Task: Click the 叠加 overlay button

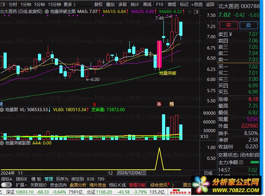Action: click(110, 4)
